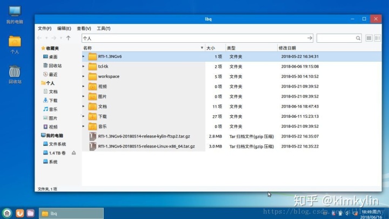Eject the 1.4 TB 卷 drive
Viewport: 389px width, 219px height.
[73, 153]
